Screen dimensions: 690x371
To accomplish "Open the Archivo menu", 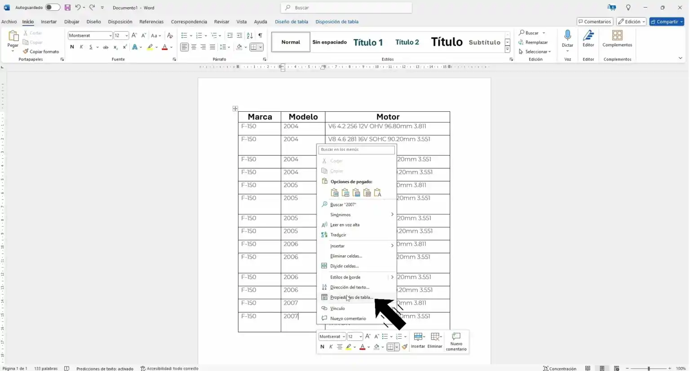I will [x=9, y=22].
